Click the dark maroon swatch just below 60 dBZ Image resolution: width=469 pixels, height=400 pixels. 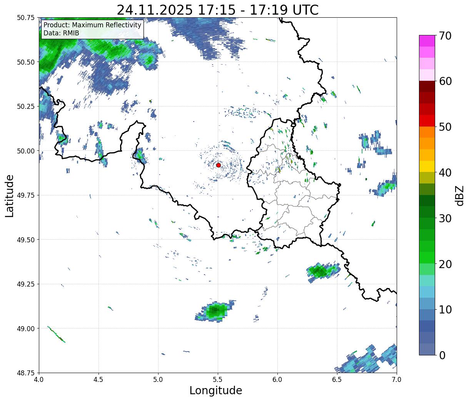coord(427,87)
